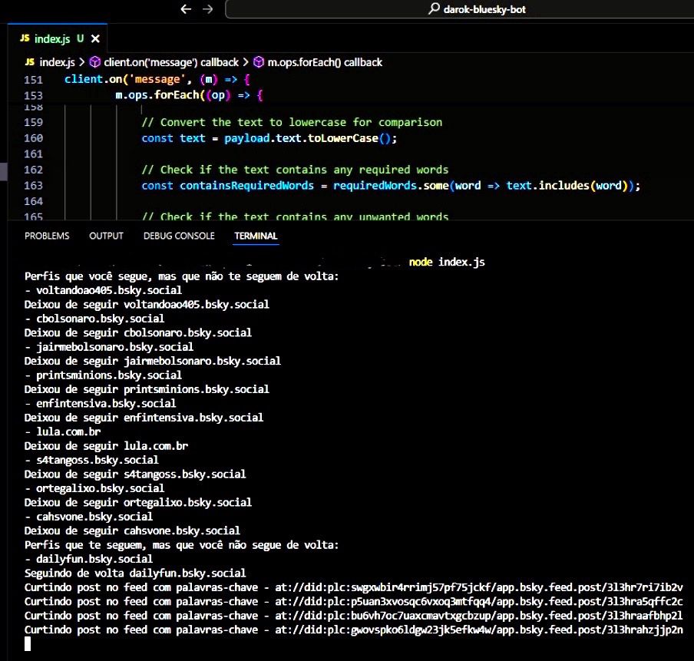Select the index.js editor tab
This screenshot has width=694, height=661.
58,38
